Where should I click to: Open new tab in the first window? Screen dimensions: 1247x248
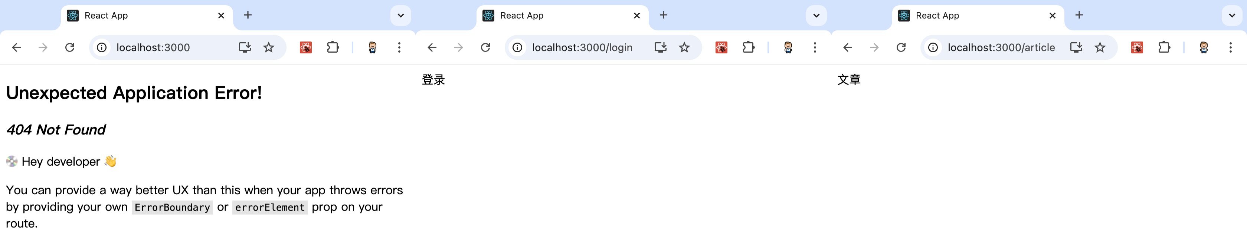coord(248,16)
